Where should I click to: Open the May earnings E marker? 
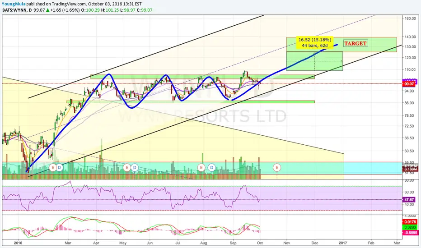(126, 168)
